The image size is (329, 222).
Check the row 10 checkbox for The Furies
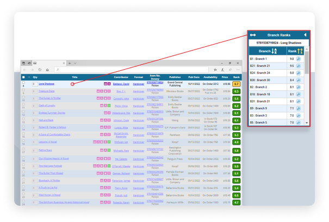[23, 97]
